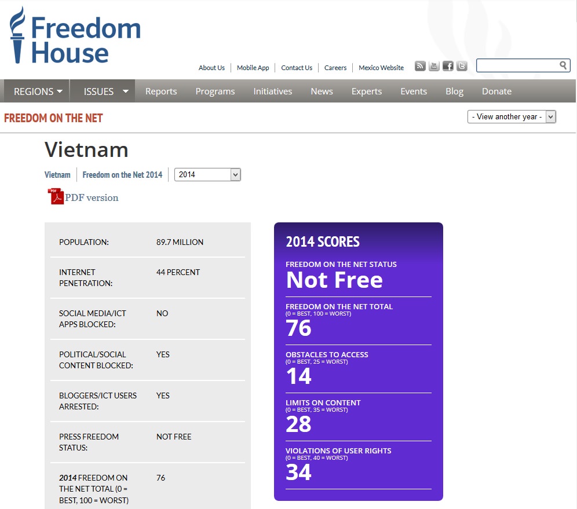Image resolution: width=577 pixels, height=509 pixels.
Task: Click the Donate navigation item
Action: pyautogui.click(x=496, y=91)
